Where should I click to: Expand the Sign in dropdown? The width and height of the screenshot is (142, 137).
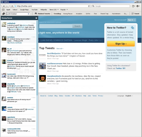[131, 20]
